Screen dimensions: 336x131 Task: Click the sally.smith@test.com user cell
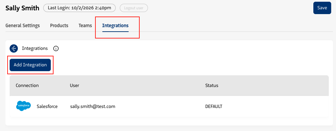click(93, 106)
